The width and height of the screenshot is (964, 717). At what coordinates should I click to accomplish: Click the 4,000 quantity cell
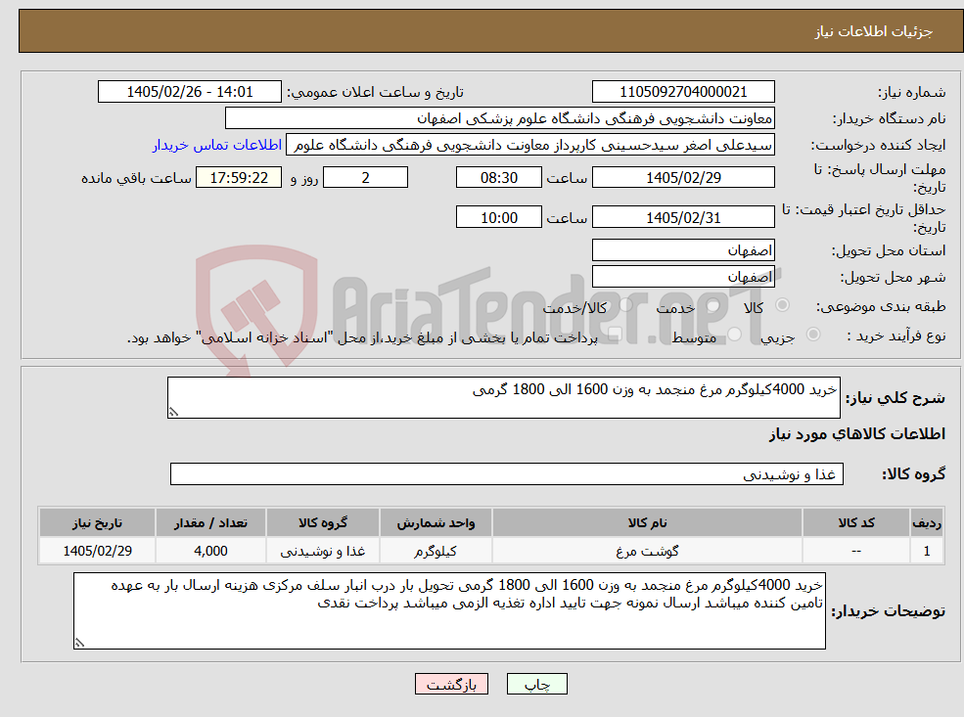point(210,551)
